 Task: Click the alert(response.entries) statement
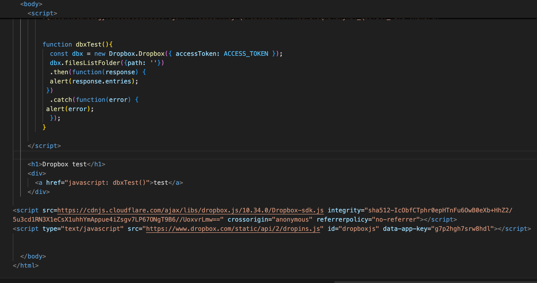tap(94, 81)
